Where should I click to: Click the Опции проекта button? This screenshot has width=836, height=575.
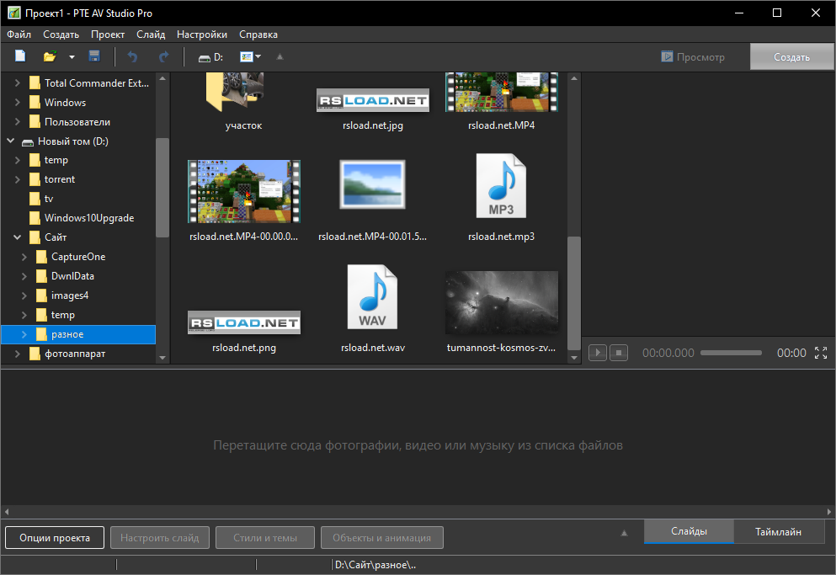pos(55,538)
